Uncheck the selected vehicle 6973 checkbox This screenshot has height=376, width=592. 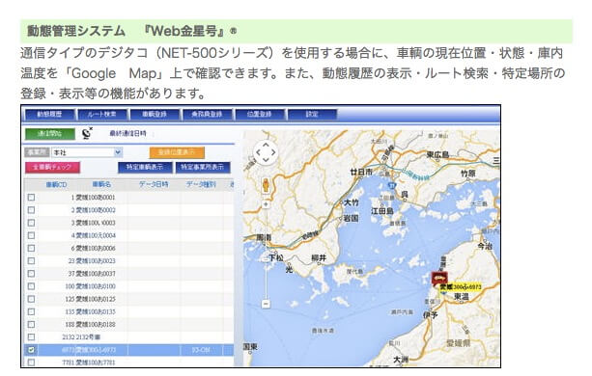(31, 350)
